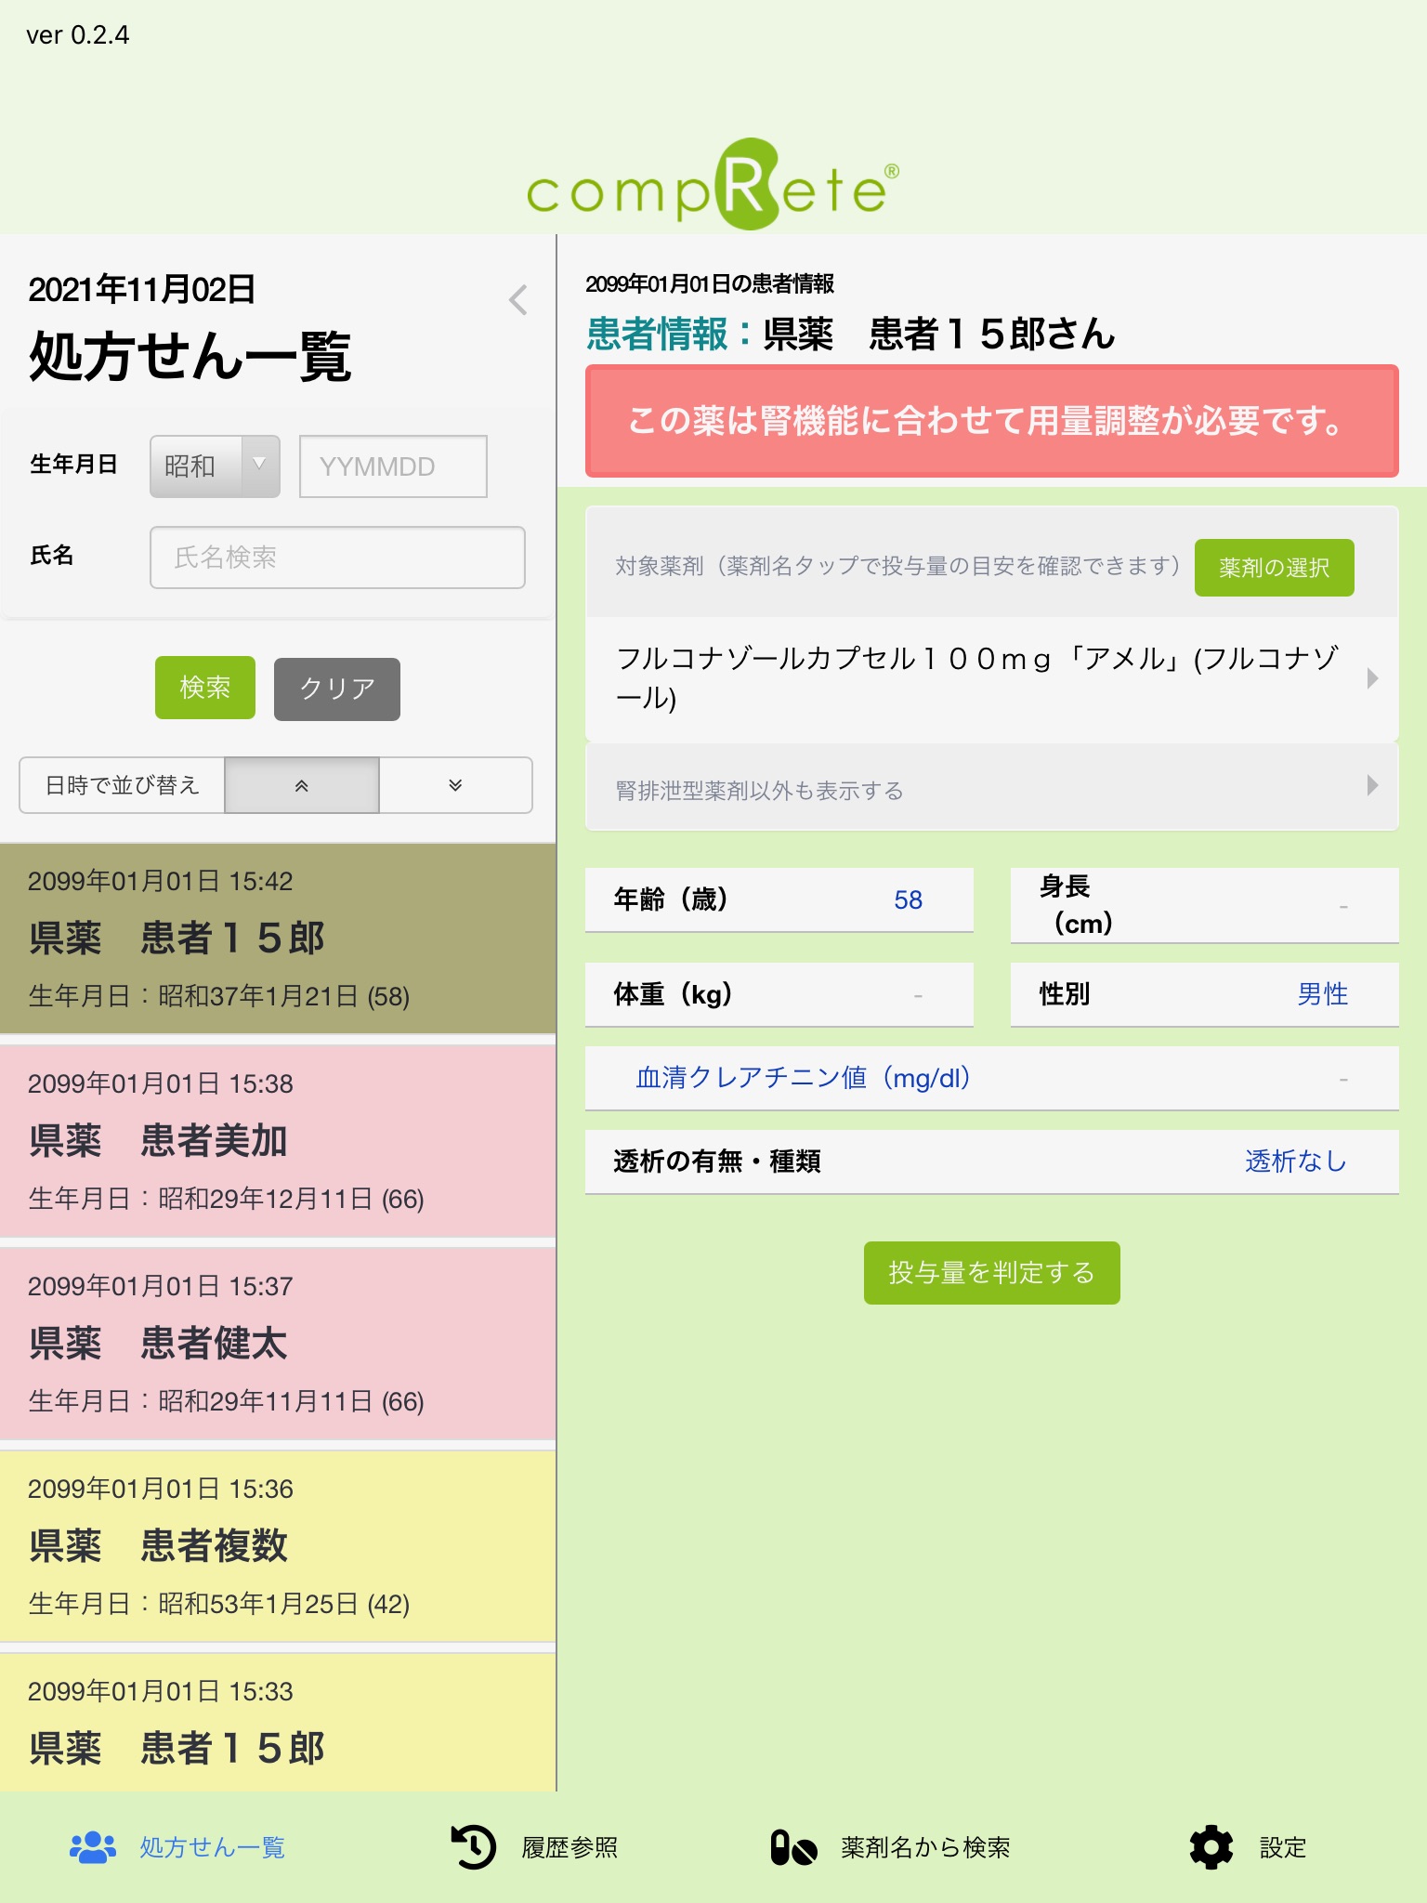Edit the 身長 (cm) field

1204,905
